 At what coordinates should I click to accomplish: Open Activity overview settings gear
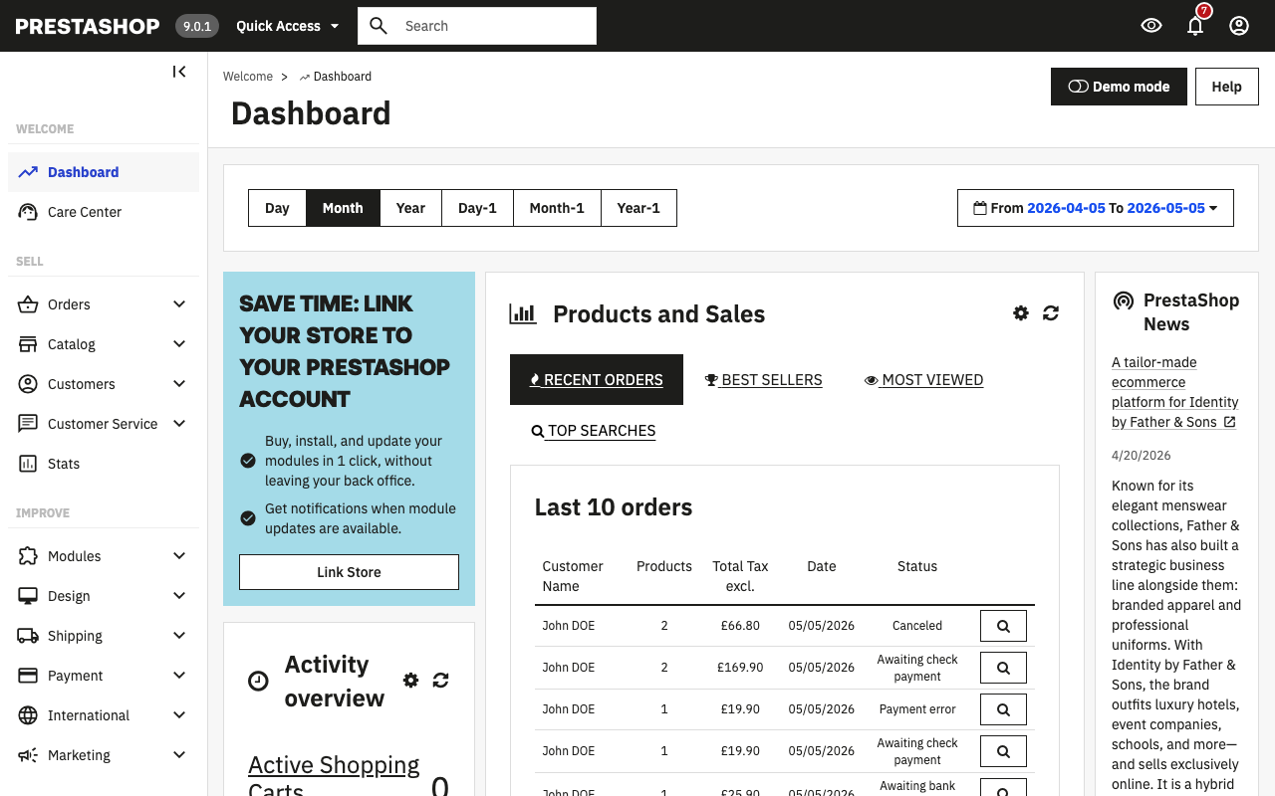click(410, 681)
